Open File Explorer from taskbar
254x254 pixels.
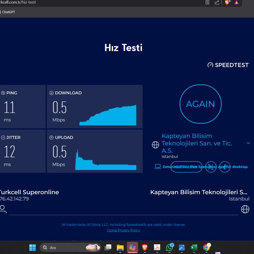click(x=120, y=247)
